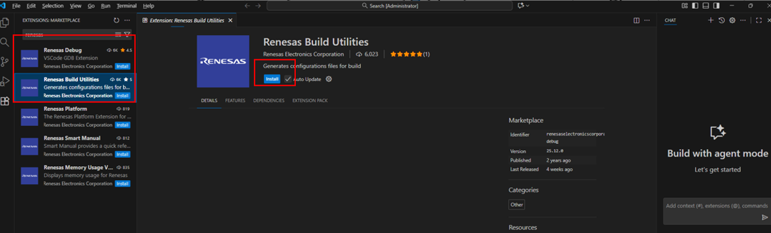
Task: Install the Renesas Debug extension
Action: 122,66
